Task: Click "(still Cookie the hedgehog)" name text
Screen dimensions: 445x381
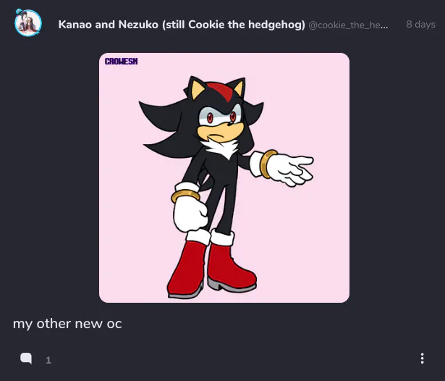Action: pos(234,25)
